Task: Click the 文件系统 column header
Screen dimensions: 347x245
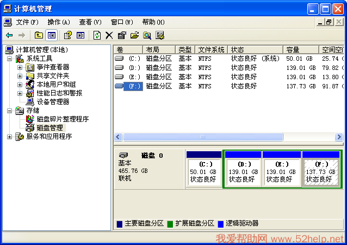Action: pos(211,50)
